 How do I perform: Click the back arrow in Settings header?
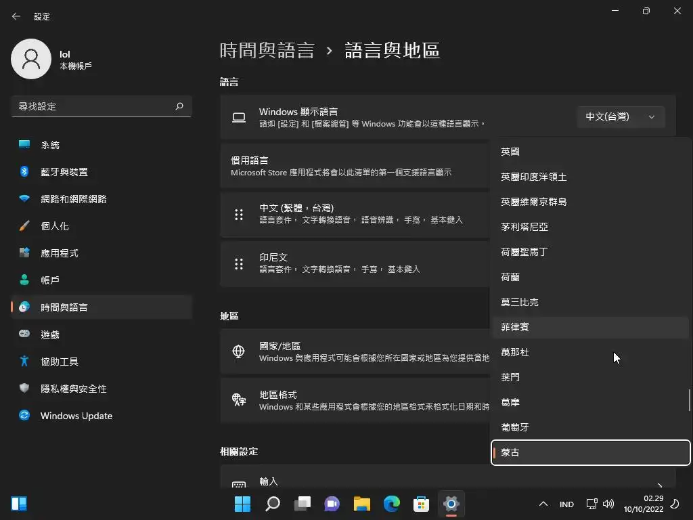(16, 16)
